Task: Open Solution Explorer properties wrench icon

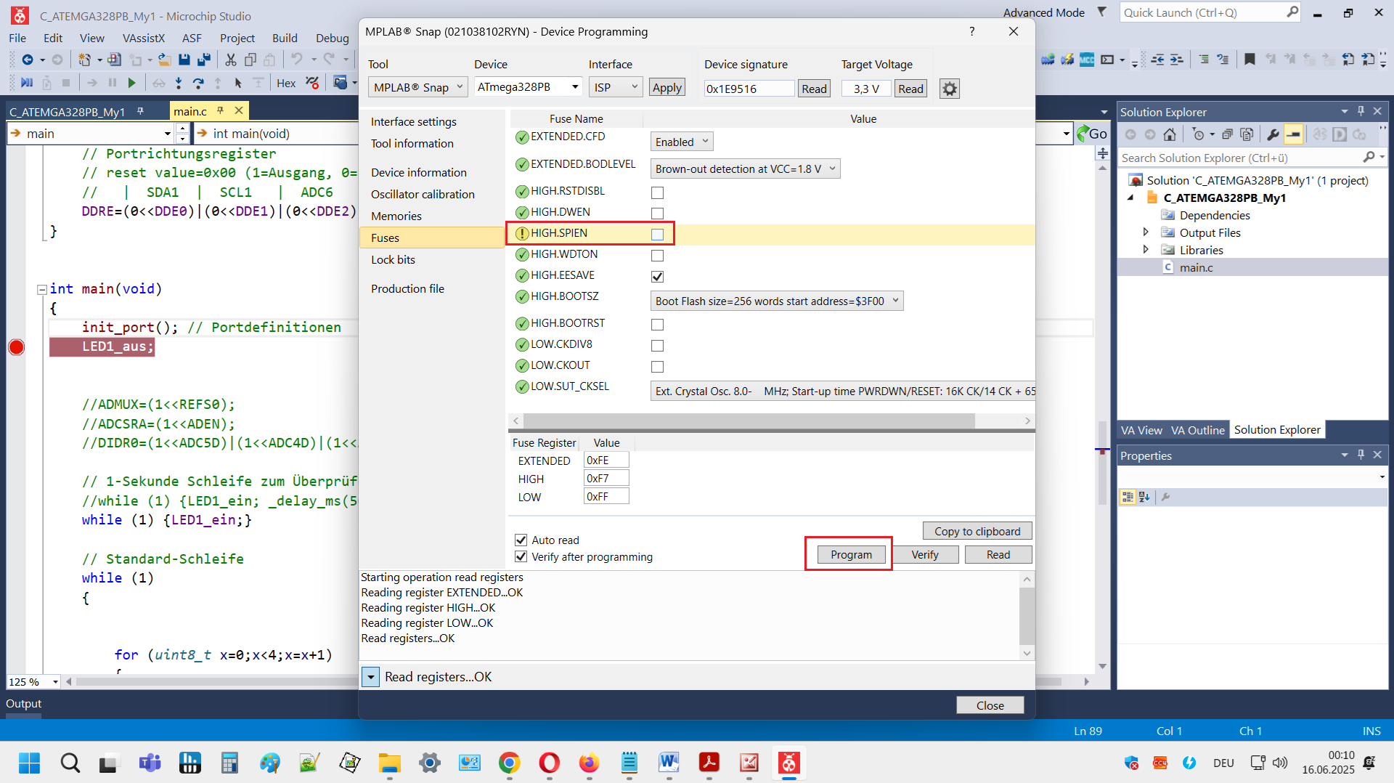Action: coord(1272,134)
